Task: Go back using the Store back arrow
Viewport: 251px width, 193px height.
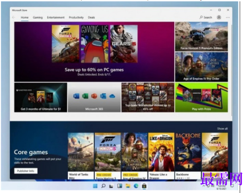Action: (x=14, y=18)
